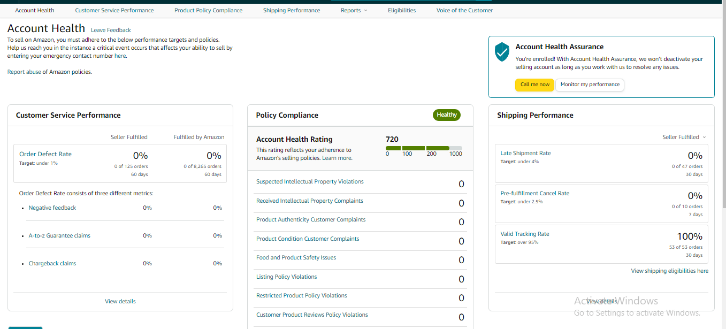Open the Late Shipment Rate metric
This screenshot has width=726, height=329.
(525, 154)
